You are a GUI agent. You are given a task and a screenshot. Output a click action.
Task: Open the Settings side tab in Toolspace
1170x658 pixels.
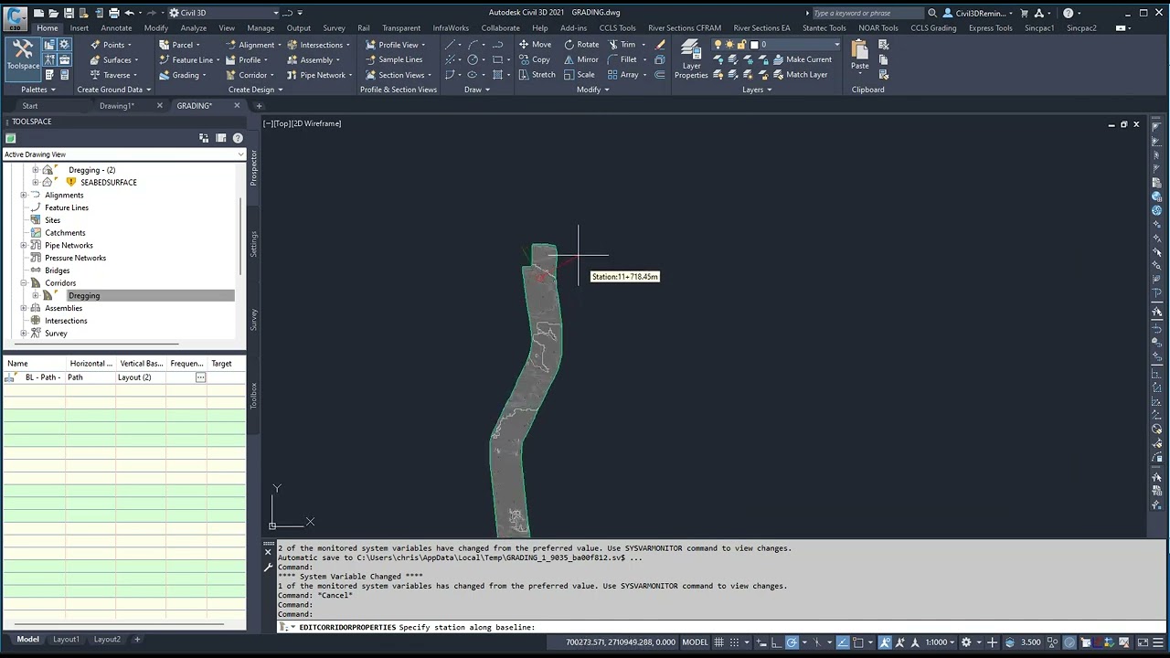(x=253, y=244)
